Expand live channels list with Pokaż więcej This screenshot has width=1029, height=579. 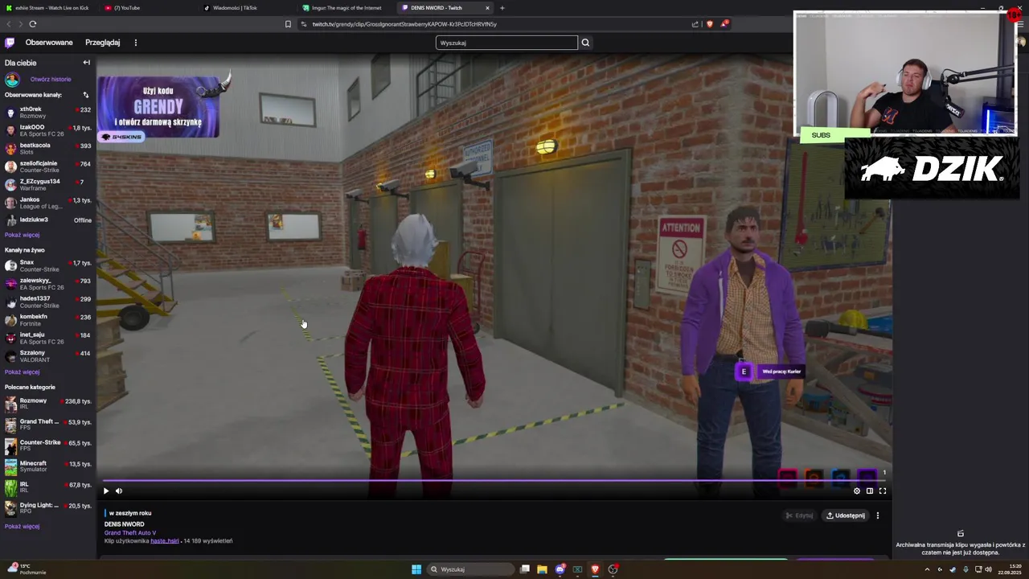(x=22, y=372)
